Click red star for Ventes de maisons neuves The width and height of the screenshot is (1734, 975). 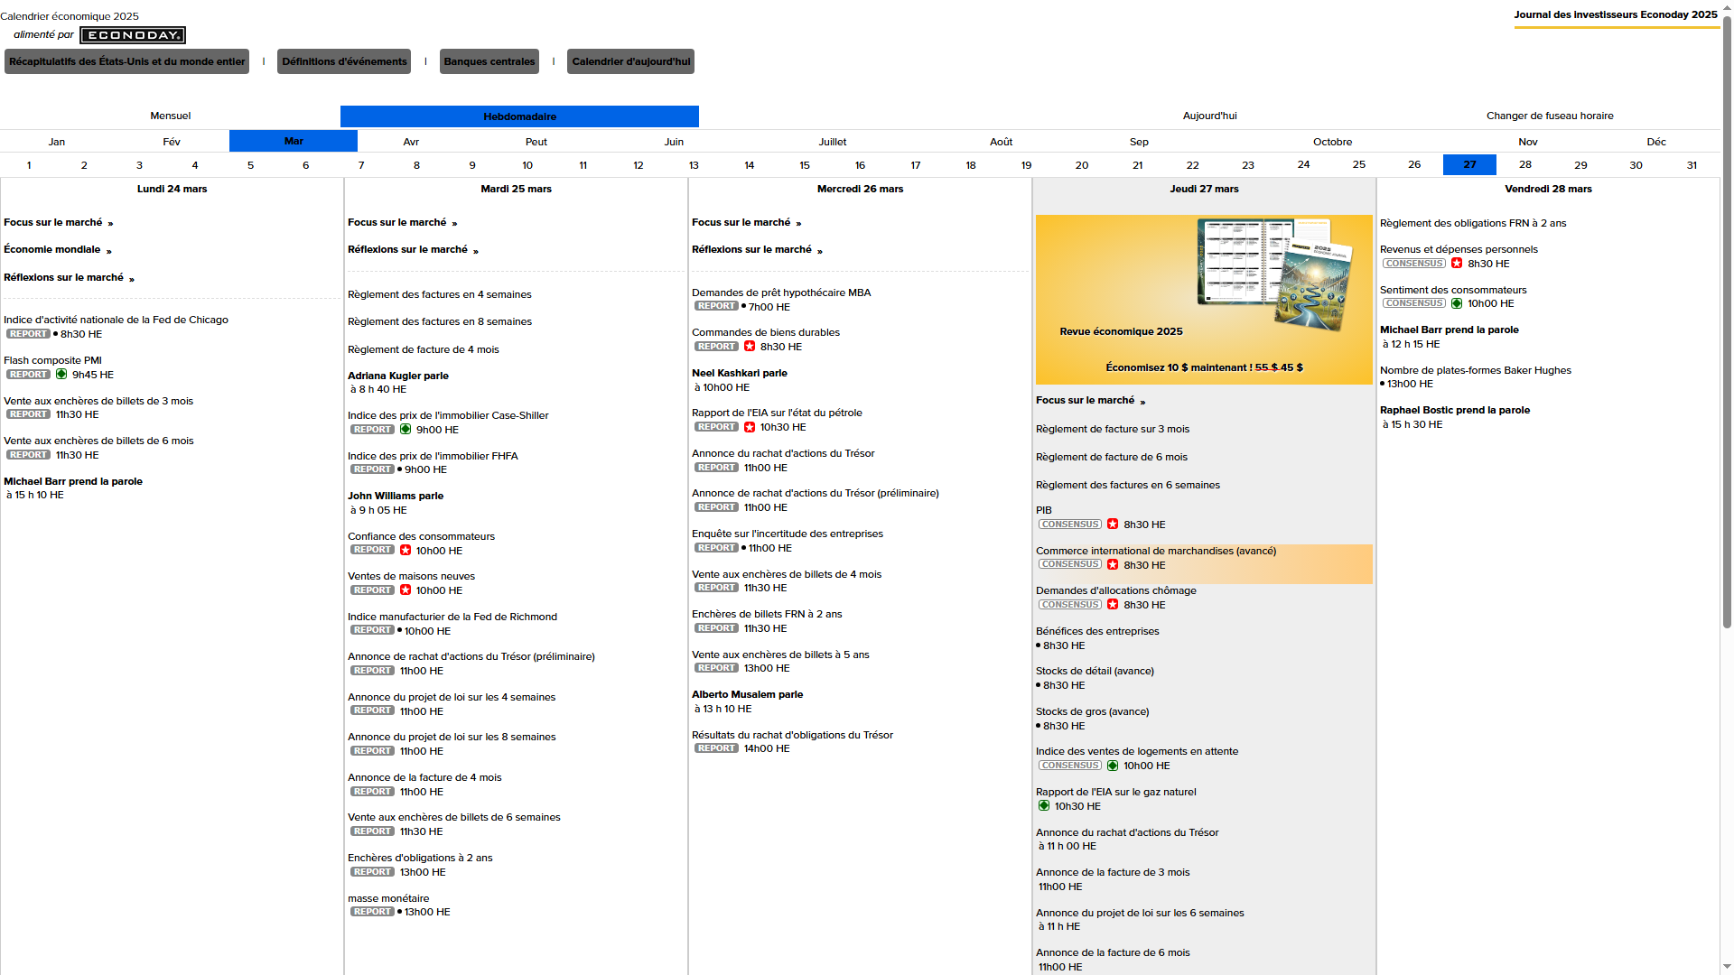[406, 590]
